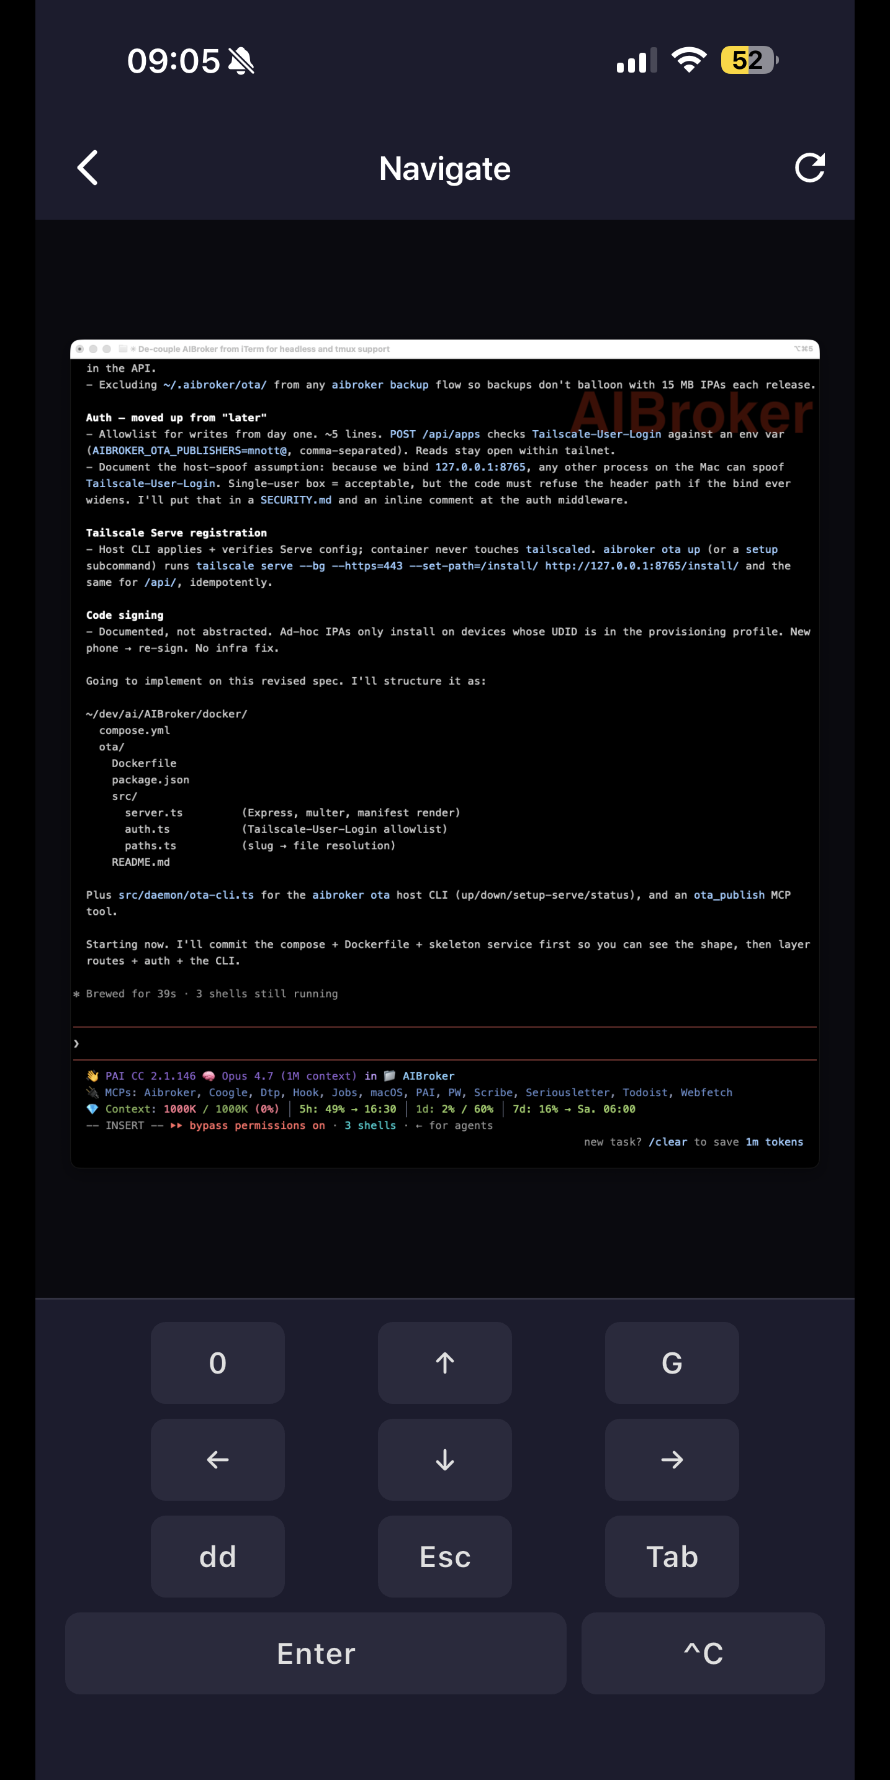Tap the Esc key
This screenshot has height=1780, width=890.
point(445,1556)
